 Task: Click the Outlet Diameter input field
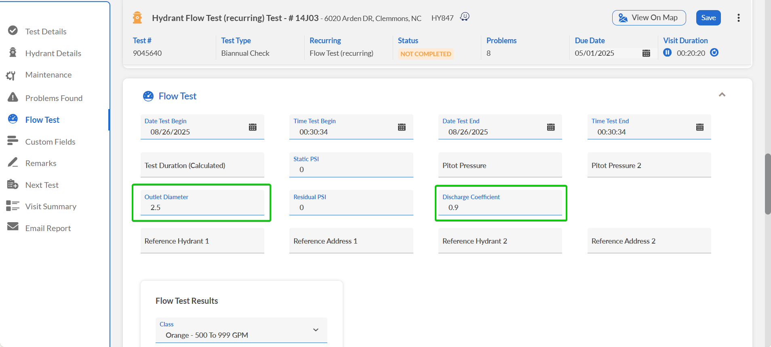(x=202, y=208)
